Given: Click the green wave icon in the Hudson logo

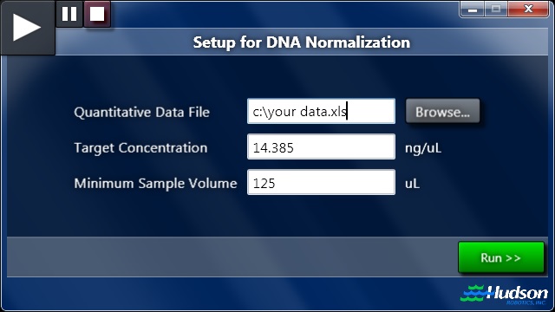Looking at the screenshot, I should click(473, 293).
